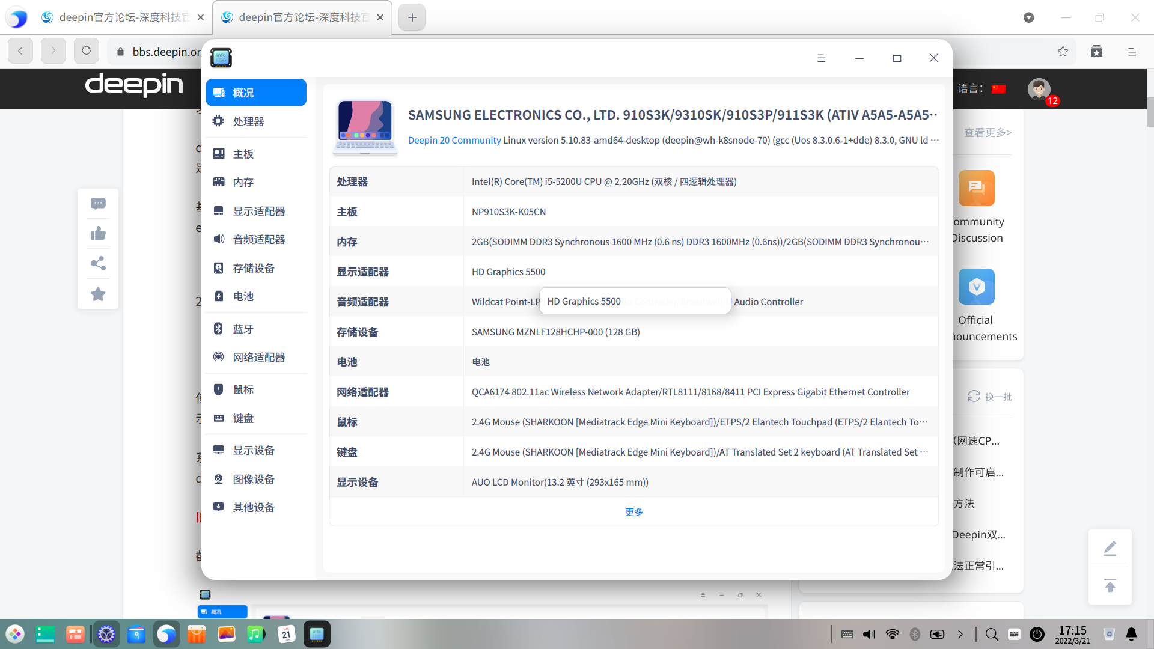The width and height of the screenshot is (1154, 649).
Task: Open the user avatar with 12 notifications
Action: 1039,90
